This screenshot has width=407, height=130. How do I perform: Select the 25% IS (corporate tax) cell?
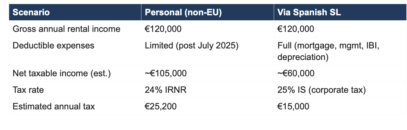[x=321, y=90]
